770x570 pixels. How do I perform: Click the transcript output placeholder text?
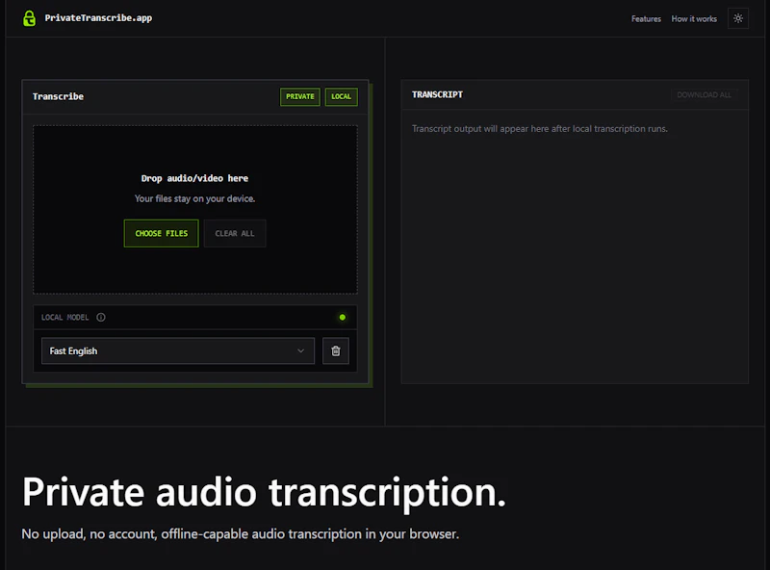[540, 129]
